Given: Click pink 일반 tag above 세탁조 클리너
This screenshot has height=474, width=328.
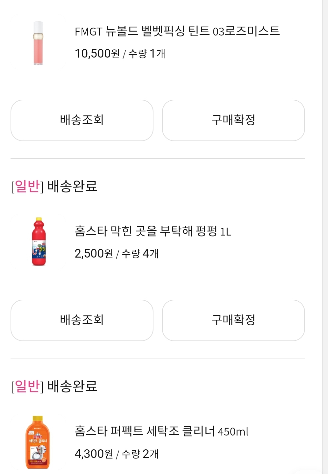Looking at the screenshot, I should [27, 386].
